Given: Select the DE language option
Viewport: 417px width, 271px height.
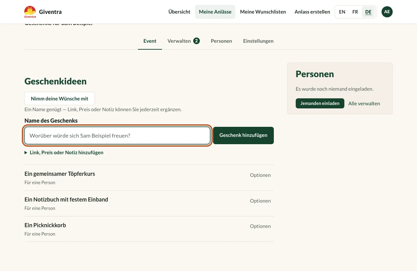Looking at the screenshot, I should click(368, 12).
